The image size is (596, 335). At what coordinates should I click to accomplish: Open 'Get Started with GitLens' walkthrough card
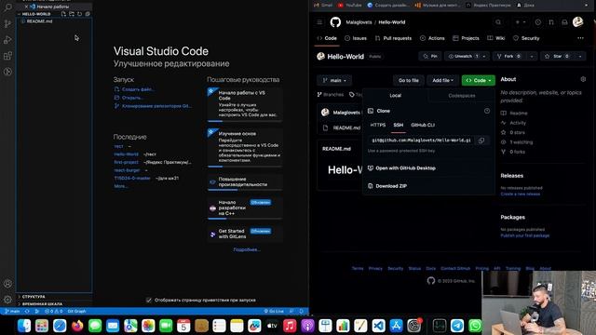(245, 234)
